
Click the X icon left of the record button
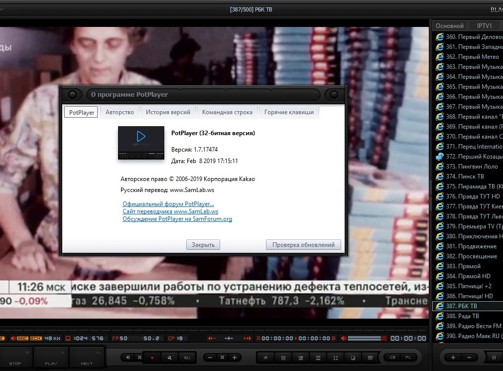tap(139, 357)
